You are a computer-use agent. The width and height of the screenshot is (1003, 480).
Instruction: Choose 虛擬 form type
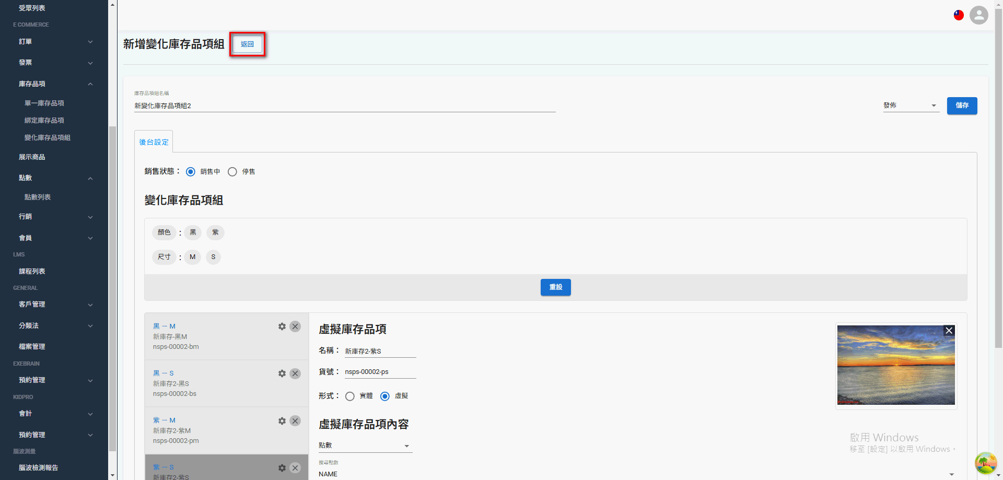[x=385, y=396]
